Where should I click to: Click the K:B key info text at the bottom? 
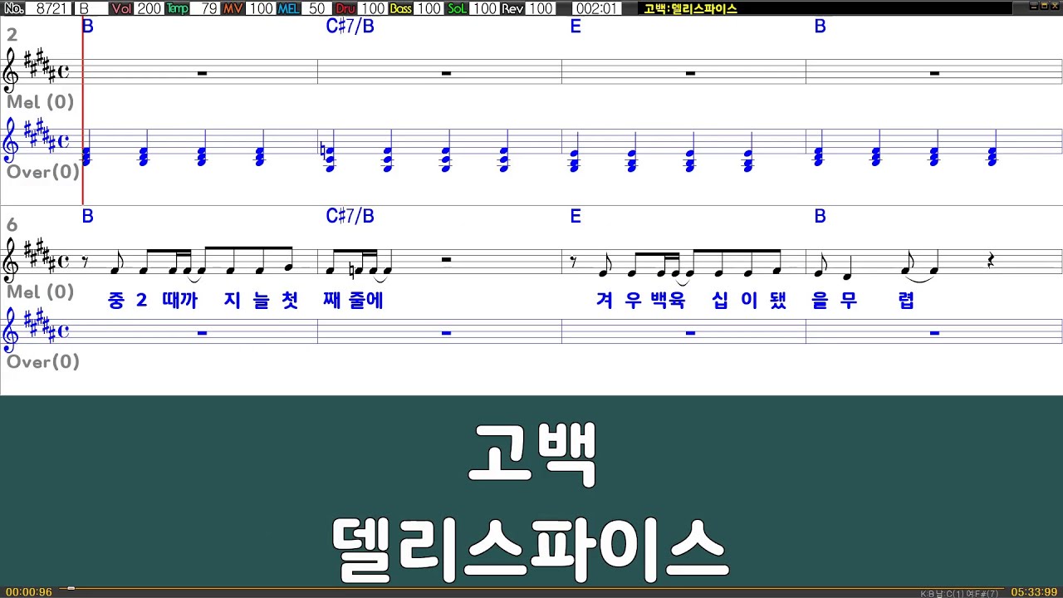pos(959,593)
